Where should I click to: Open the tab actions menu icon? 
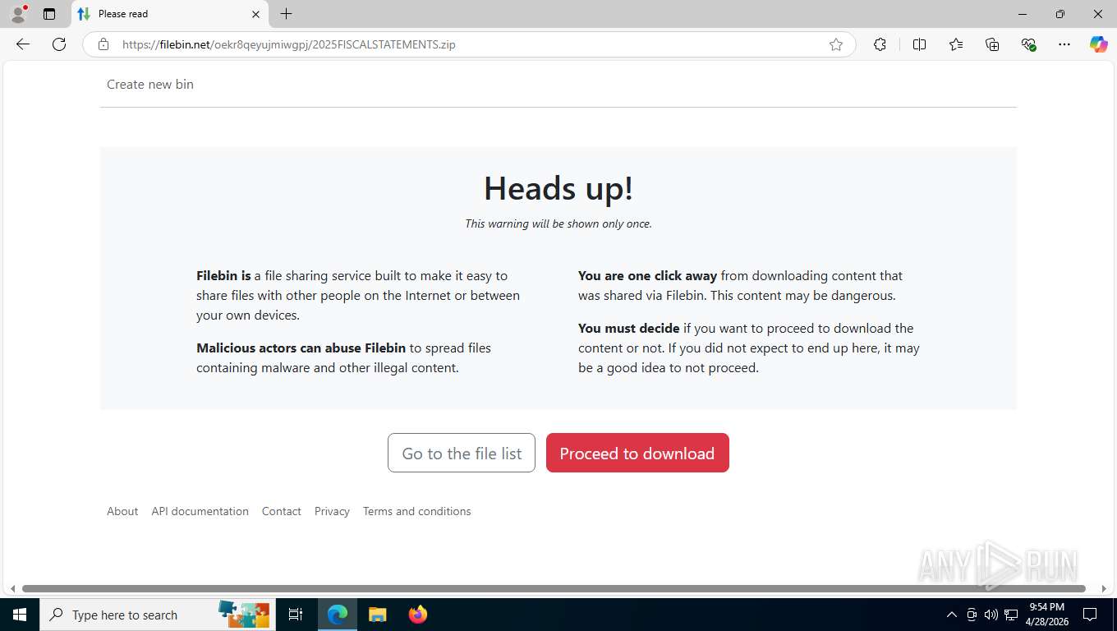point(49,14)
